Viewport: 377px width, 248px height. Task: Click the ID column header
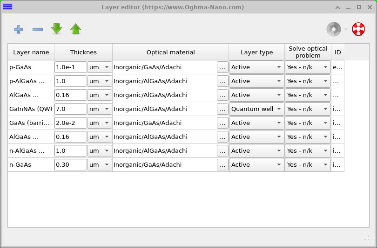click(337, 52)
